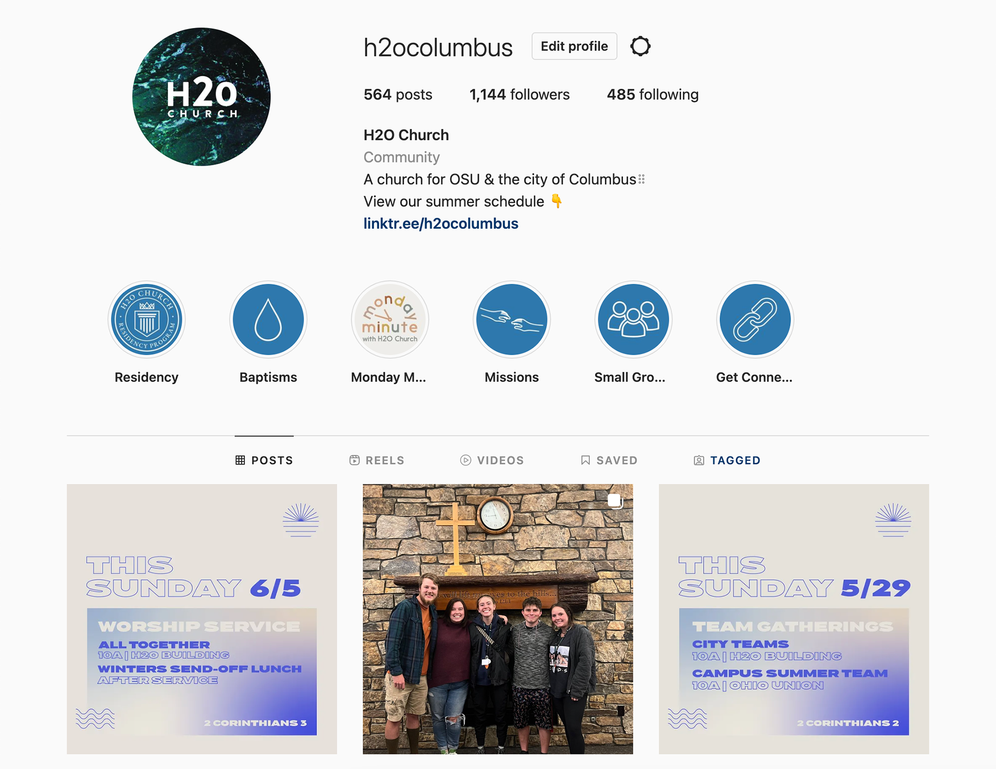View the 1,144 followers list

pyautogui.click(x=519, y=94)
